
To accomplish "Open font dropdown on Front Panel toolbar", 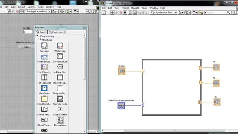I will 38,12.
